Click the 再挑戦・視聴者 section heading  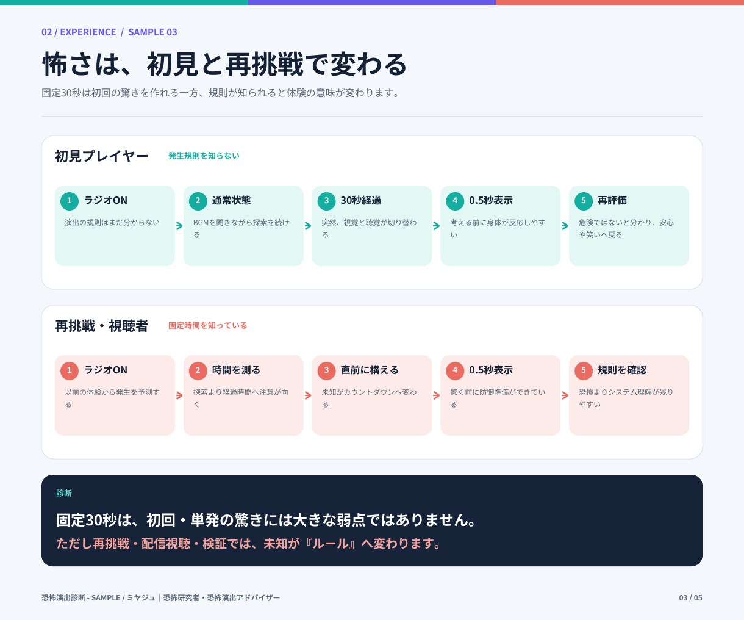pos(102,326)
